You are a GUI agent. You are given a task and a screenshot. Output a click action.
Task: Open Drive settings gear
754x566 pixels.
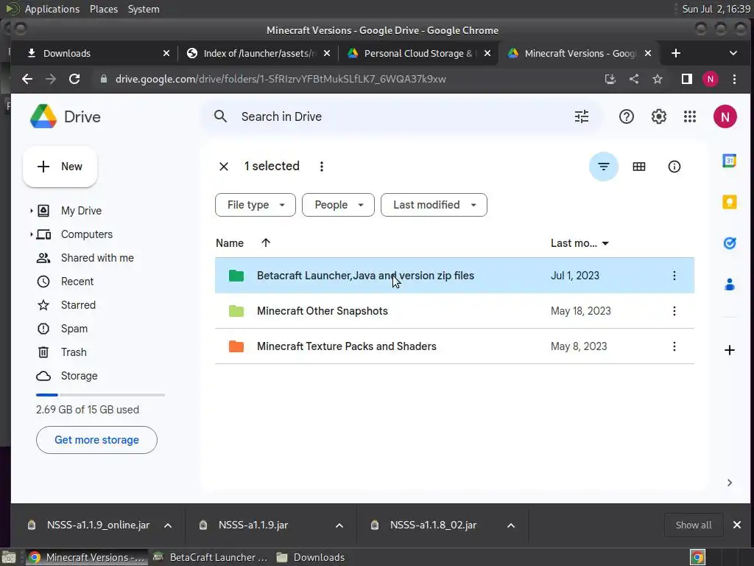click(658, 116)
